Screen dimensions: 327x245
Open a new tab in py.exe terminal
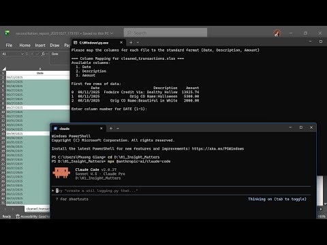click(x=131, y=42)
